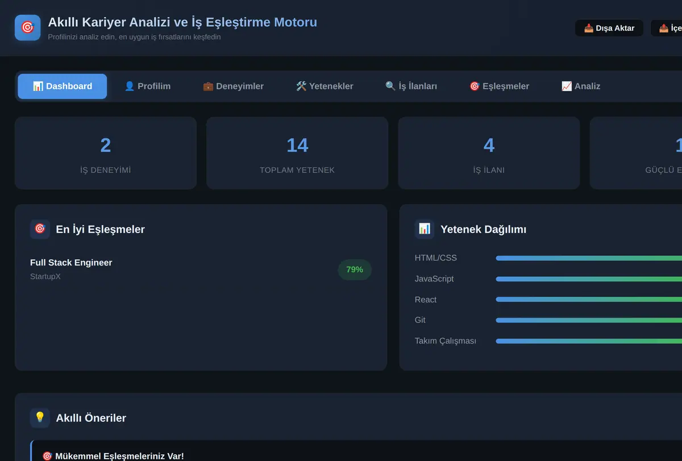
Task: Go to the Deneyimler tab
Action: pos(233,86)
